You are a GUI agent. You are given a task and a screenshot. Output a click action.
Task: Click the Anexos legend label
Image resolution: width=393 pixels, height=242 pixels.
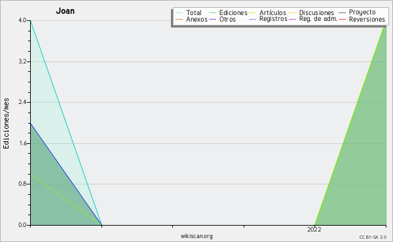pyautogui.click(x=196, y=19)
